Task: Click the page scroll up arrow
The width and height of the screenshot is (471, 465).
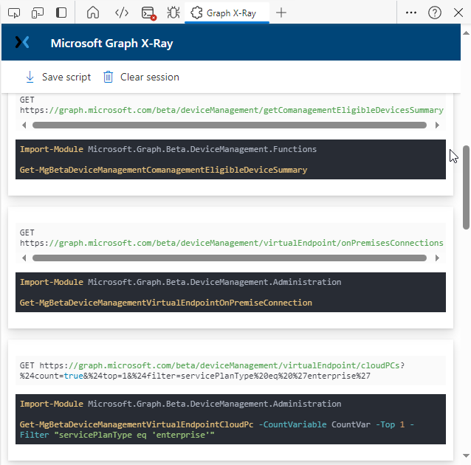Action: tap(466, 32)
